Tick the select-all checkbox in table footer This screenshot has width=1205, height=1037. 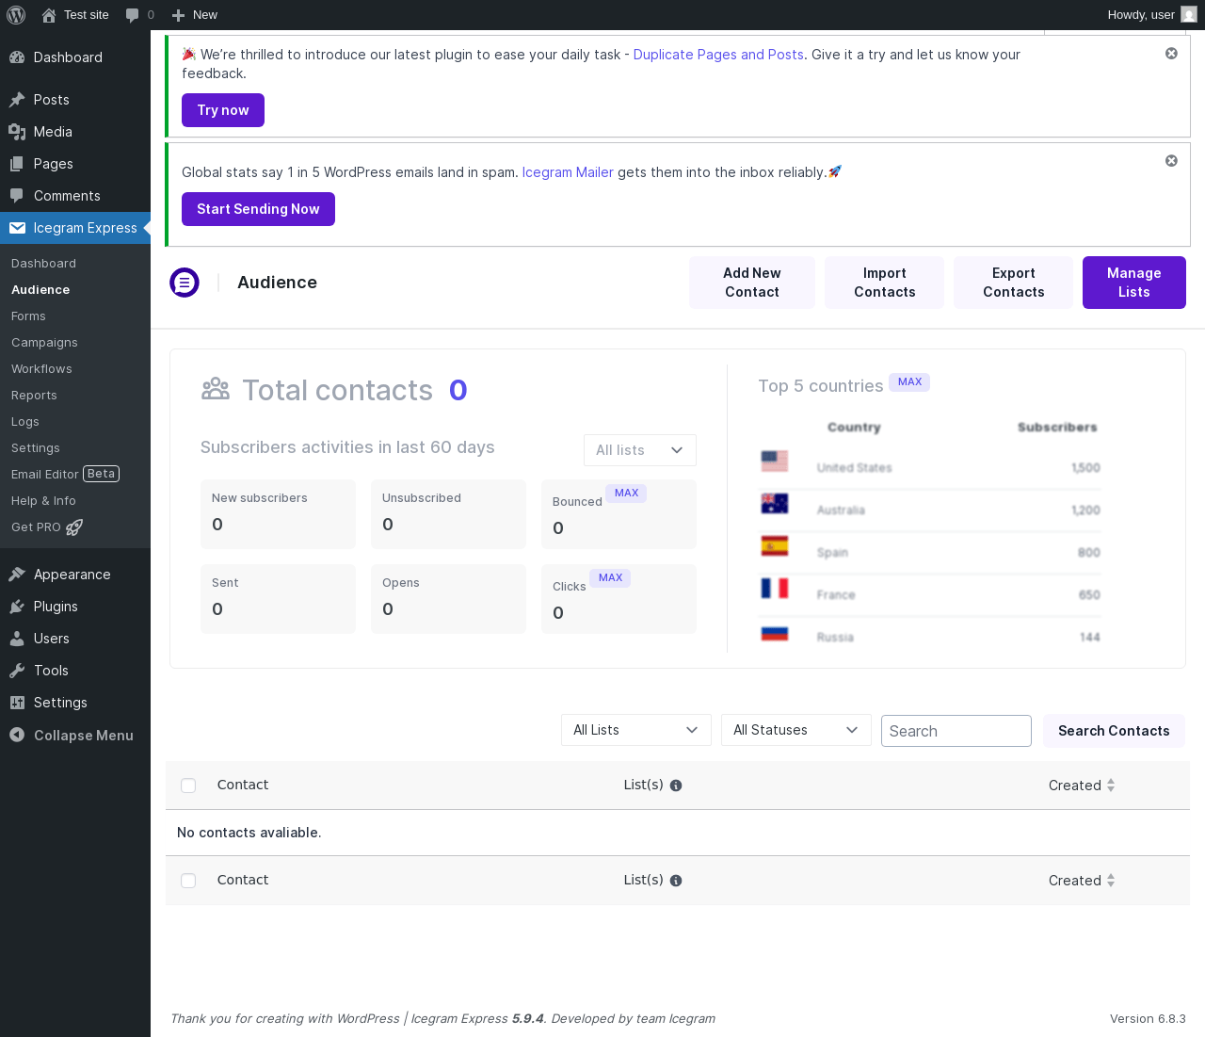(x=188, y=881)
